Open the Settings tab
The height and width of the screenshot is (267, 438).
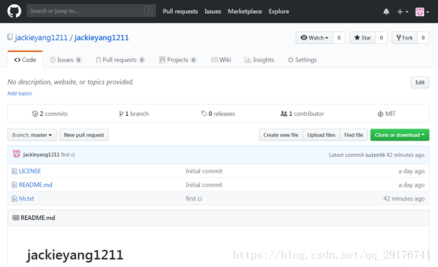point(302,59)
